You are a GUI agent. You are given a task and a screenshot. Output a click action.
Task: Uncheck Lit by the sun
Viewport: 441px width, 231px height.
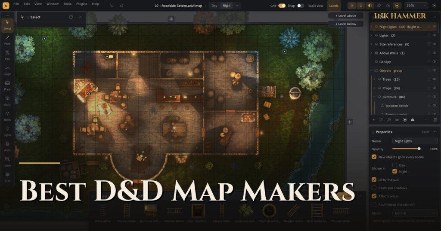pos(374,179)
